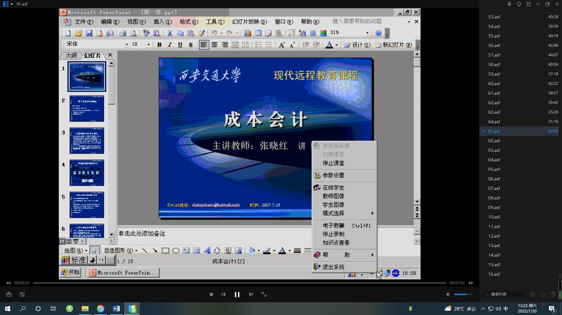This screenshot has width=562, height=315.
Task: Open the 幻灯片放映 menu
Action: point(249,22)
